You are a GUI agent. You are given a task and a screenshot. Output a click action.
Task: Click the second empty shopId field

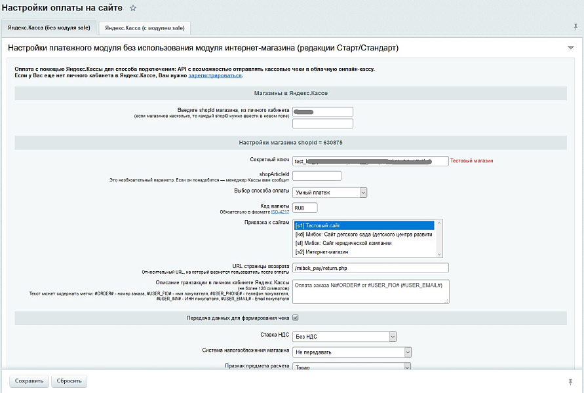tap(322, 123)
